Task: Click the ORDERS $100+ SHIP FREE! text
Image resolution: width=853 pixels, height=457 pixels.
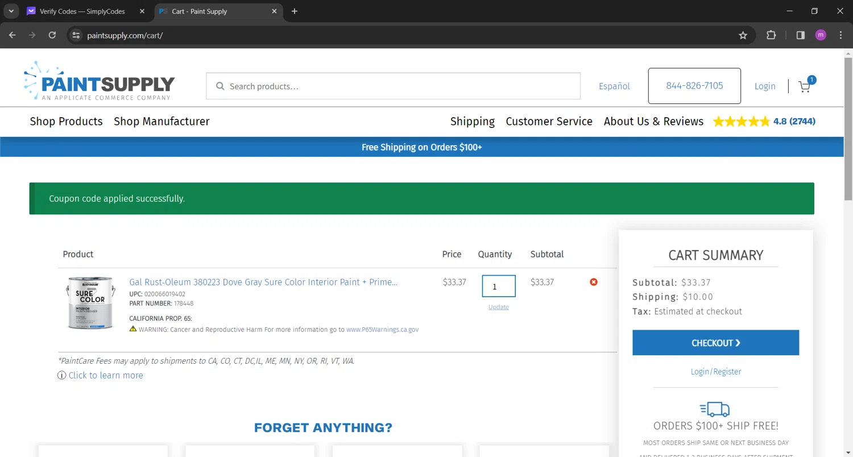Action: [x=716, y=426]
